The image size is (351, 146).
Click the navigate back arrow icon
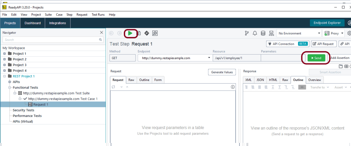pos(111,33)
